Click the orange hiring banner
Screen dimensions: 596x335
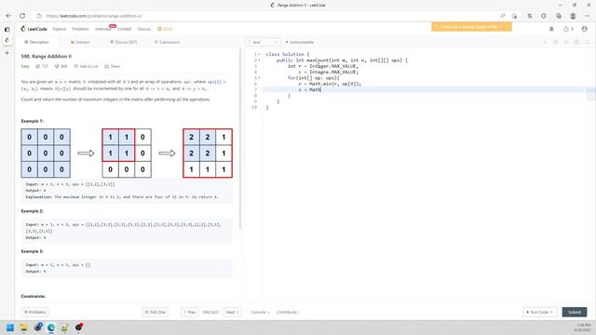(471, 27)
